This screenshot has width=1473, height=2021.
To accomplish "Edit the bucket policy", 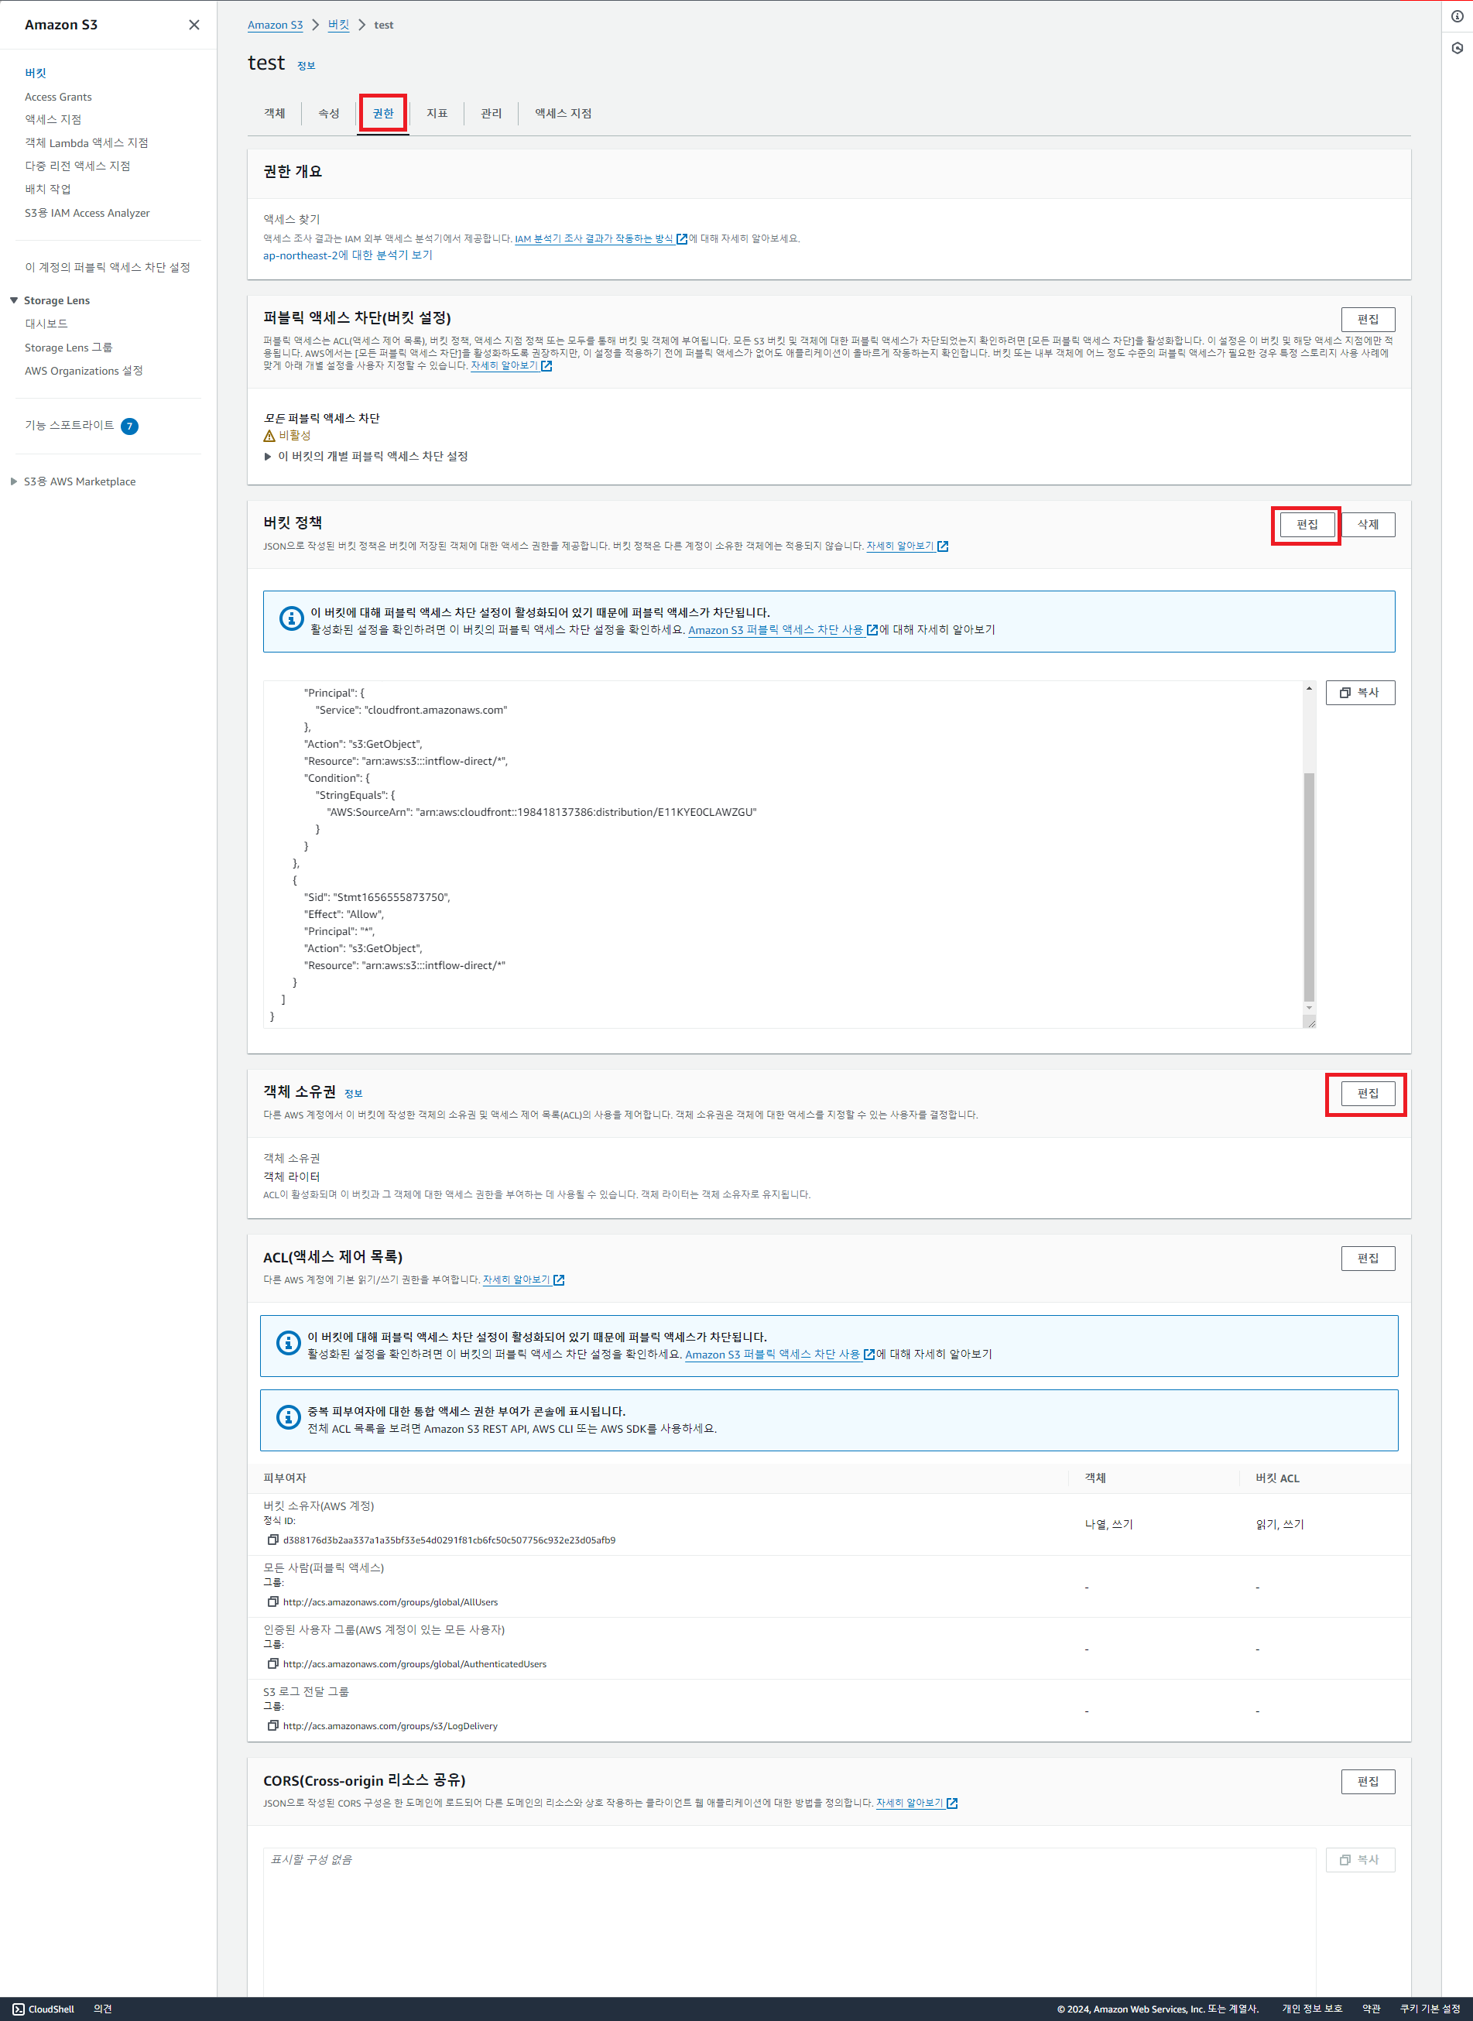I will coord(1307,524).
